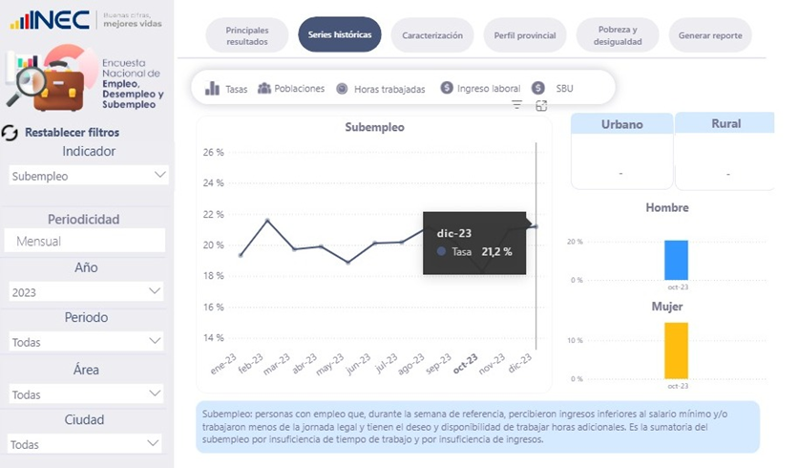Expand the Ciudad dropdown
The height and width of the screenshot is (468, 798).
(x=156, y=443)
